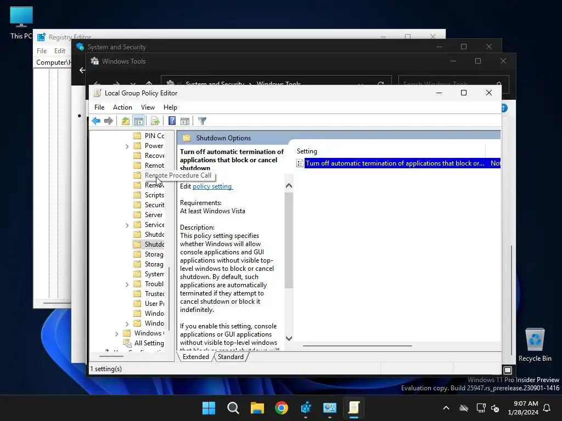
Task: Click the Up one level folder icon
Action: point(126,121)
